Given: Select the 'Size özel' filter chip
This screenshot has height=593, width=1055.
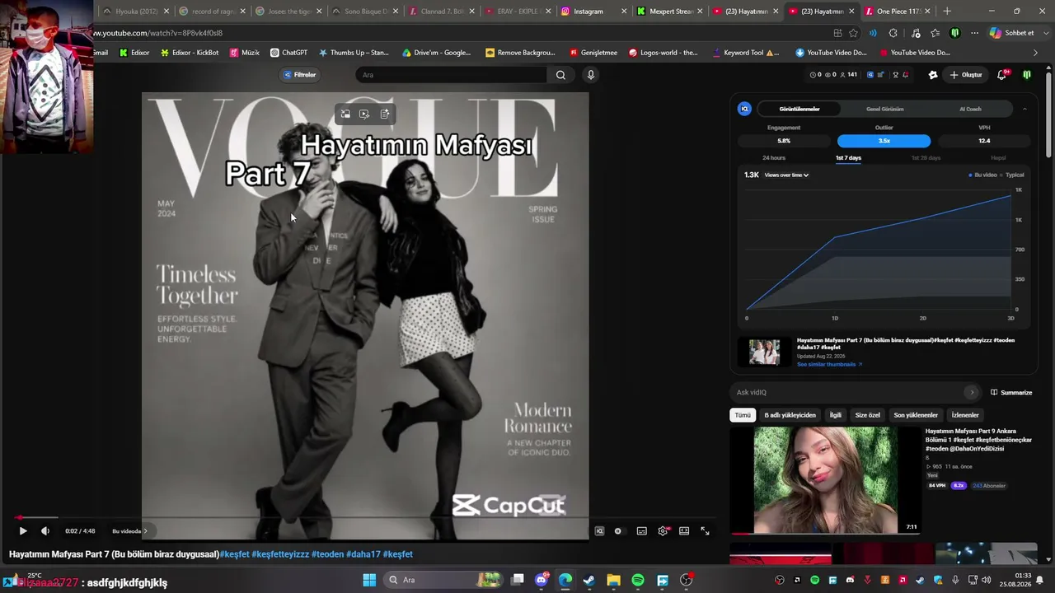Looking at the screenshot, I should coord(867,415).
